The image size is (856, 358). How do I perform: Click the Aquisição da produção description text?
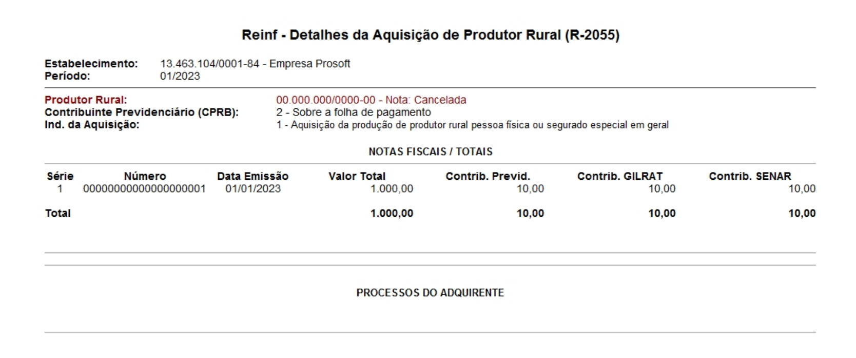coord(472,125)
